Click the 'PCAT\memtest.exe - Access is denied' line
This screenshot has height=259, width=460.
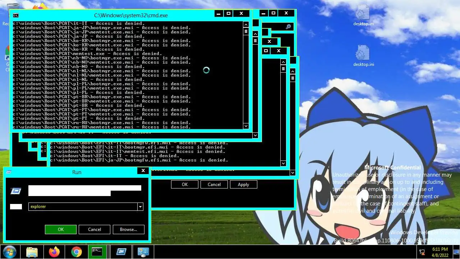tap(87, 54)
